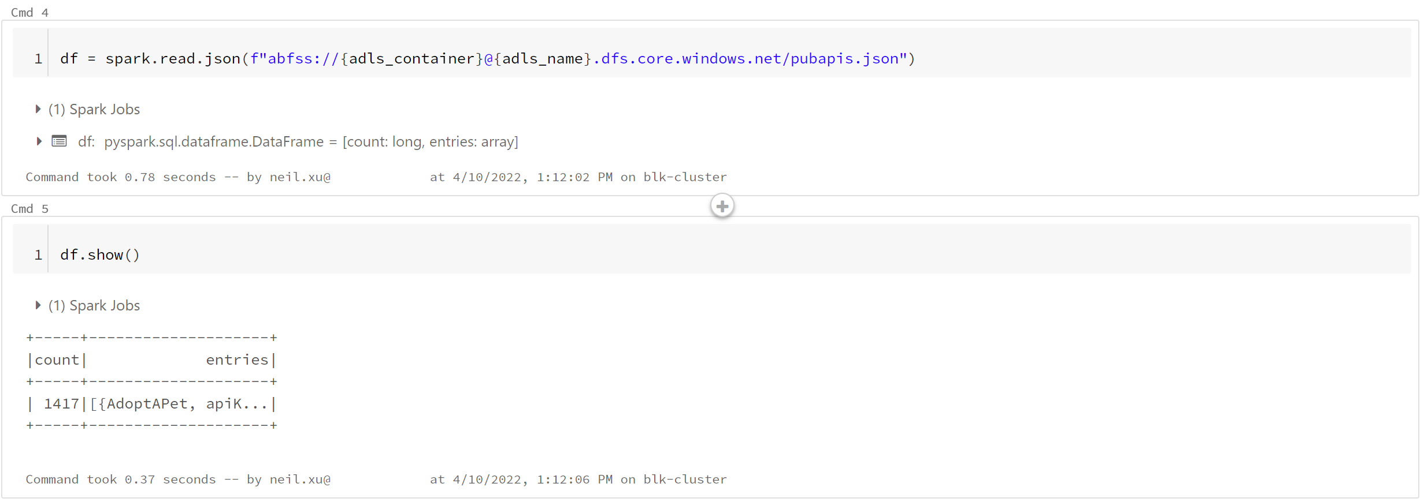Click the DataFrame table icon beside df

59,141
